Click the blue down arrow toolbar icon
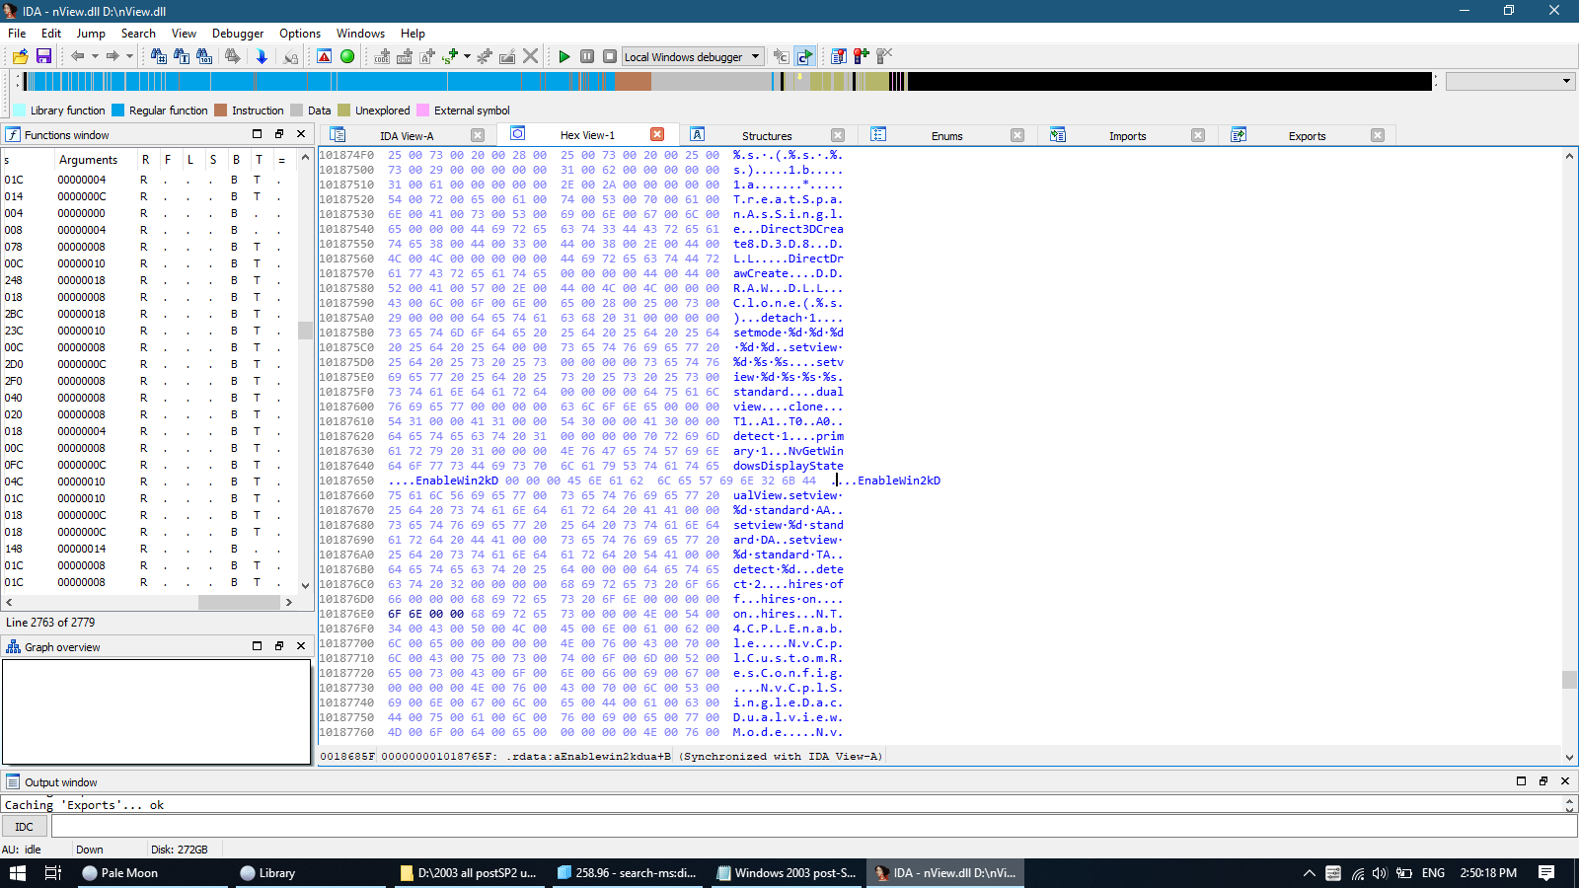 click(262, 56)
